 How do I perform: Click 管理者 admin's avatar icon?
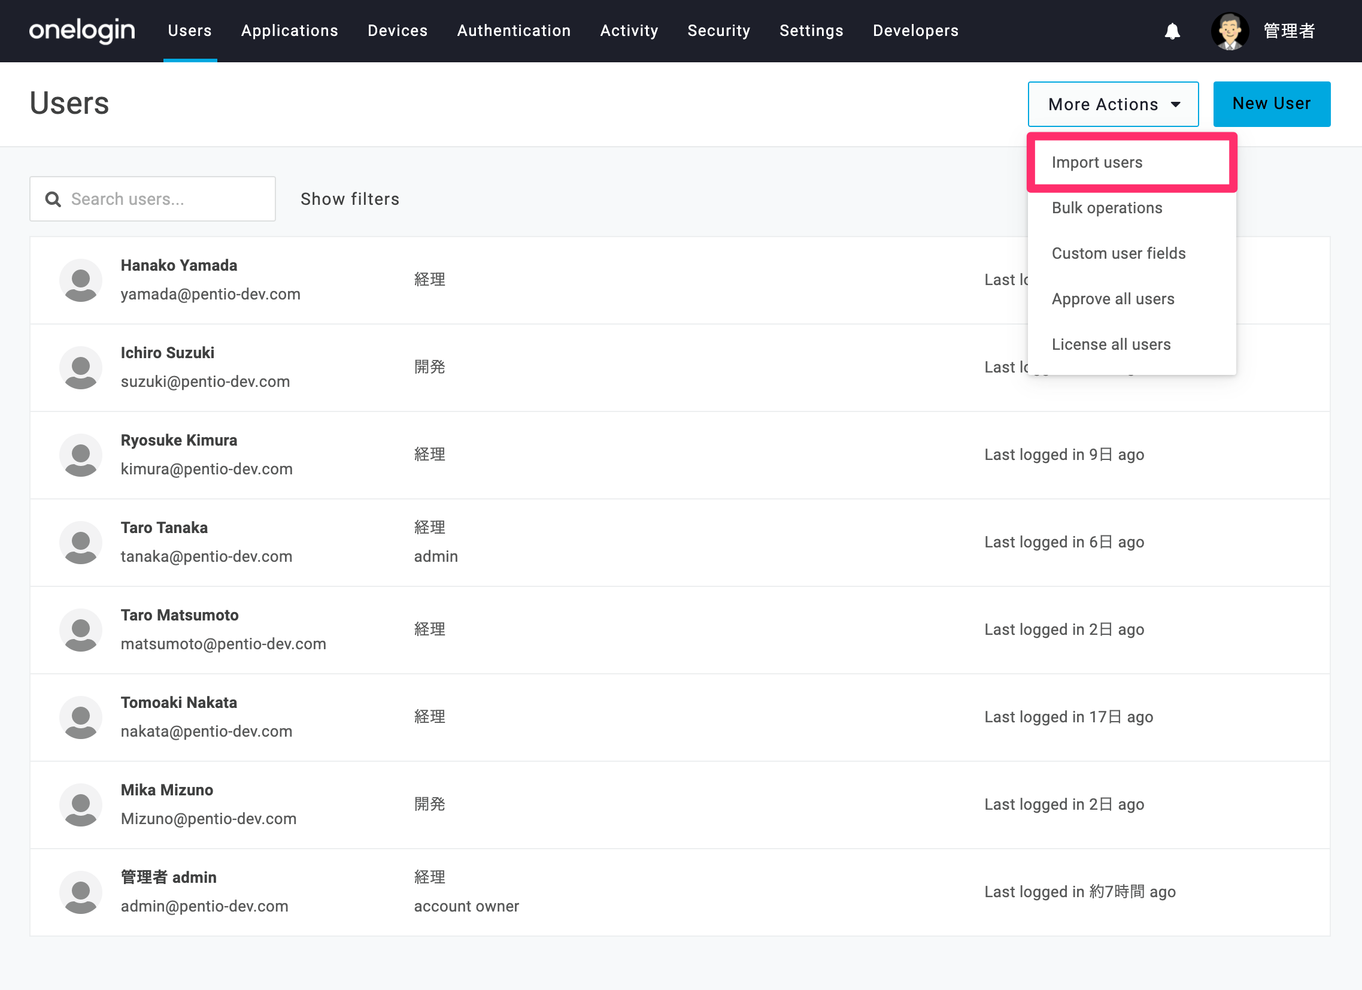pyautogui.click(x=80, y=892)
